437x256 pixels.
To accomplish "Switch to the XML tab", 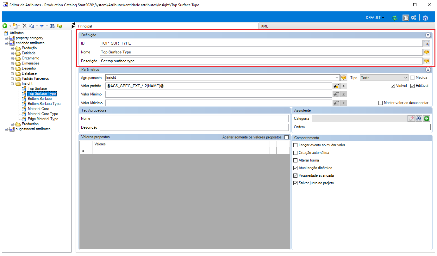I will 264,26.
